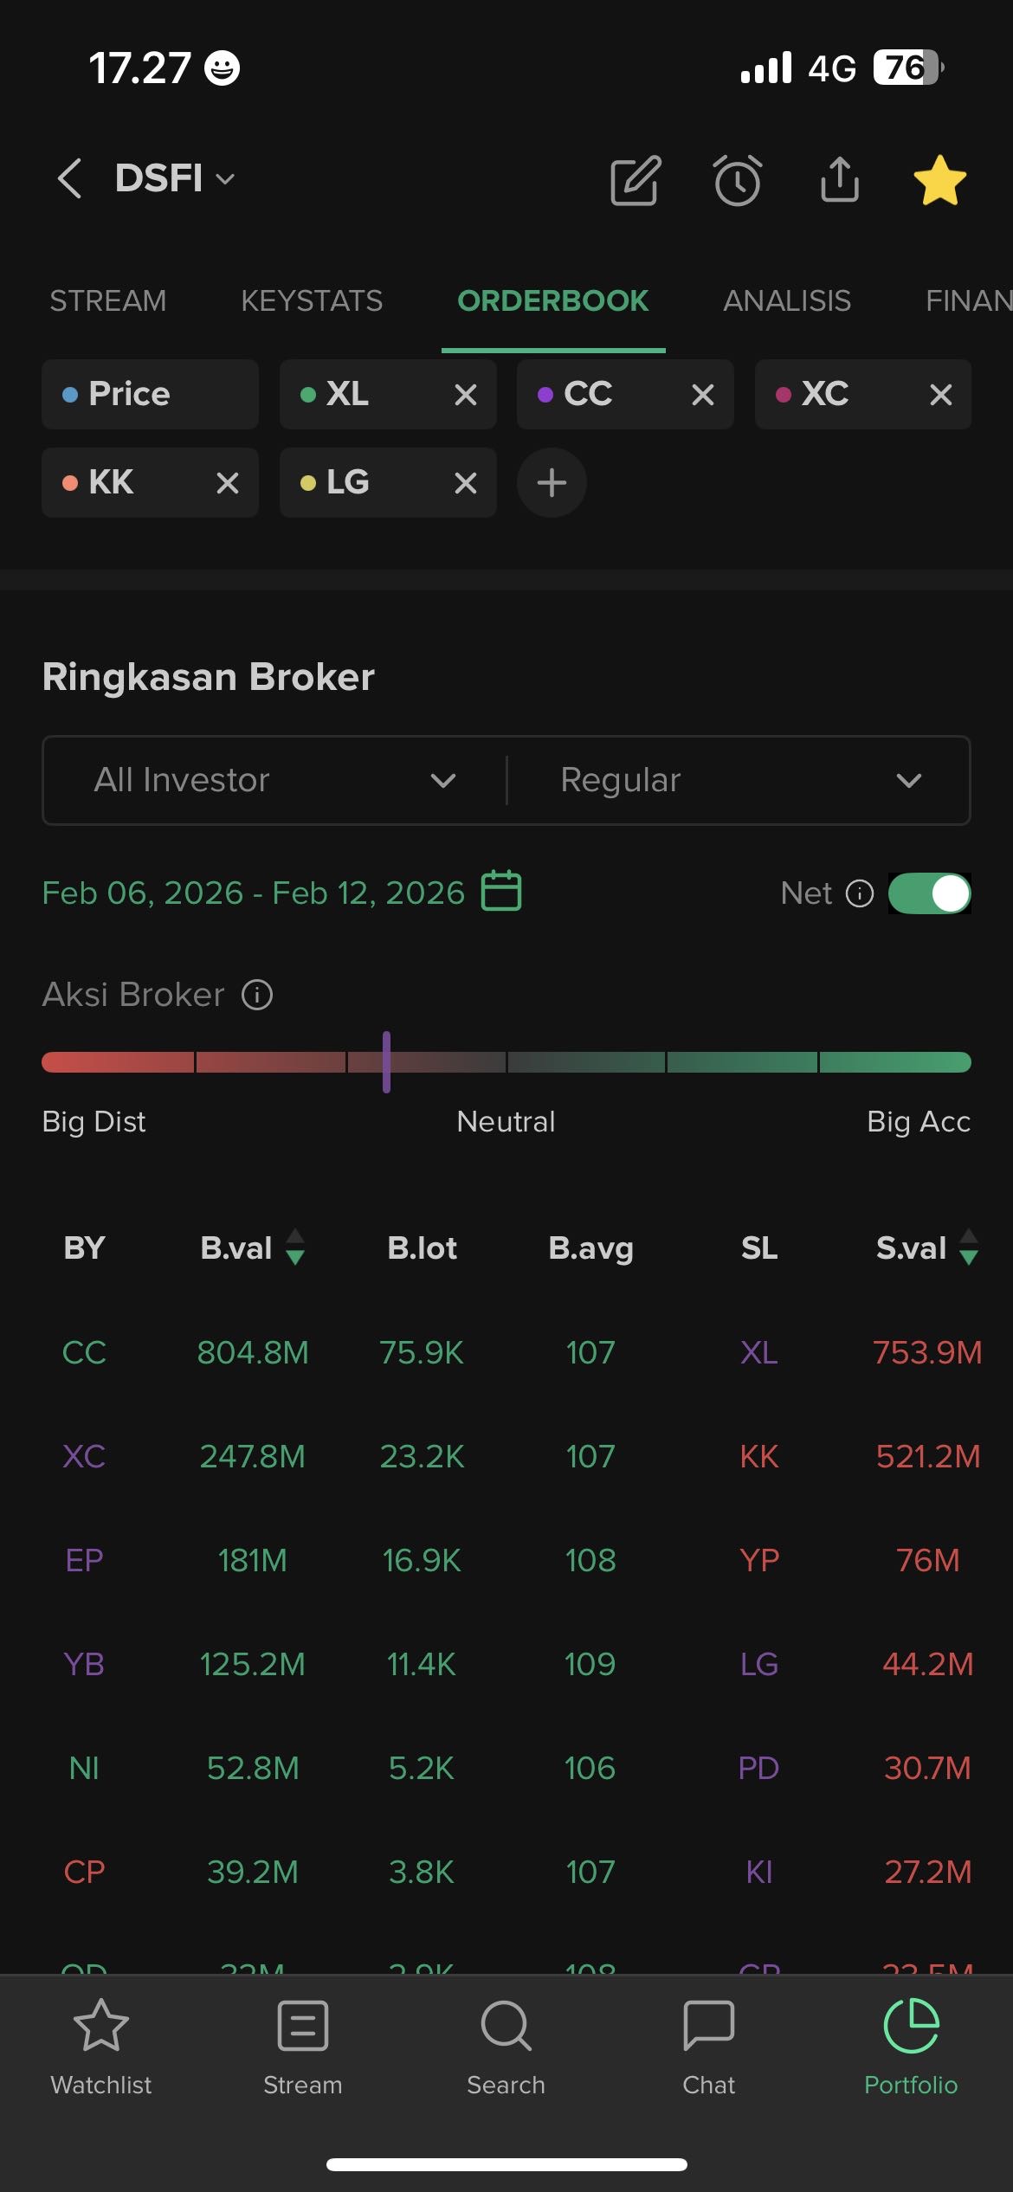Remove DSFI from favorites via star

coord(939,181)
